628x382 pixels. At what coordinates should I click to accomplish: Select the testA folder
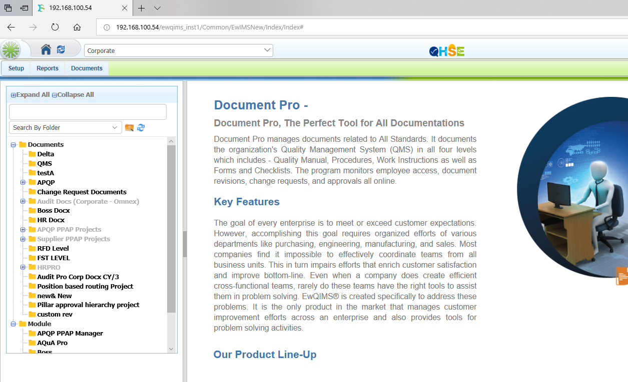[x=46, y=173]
